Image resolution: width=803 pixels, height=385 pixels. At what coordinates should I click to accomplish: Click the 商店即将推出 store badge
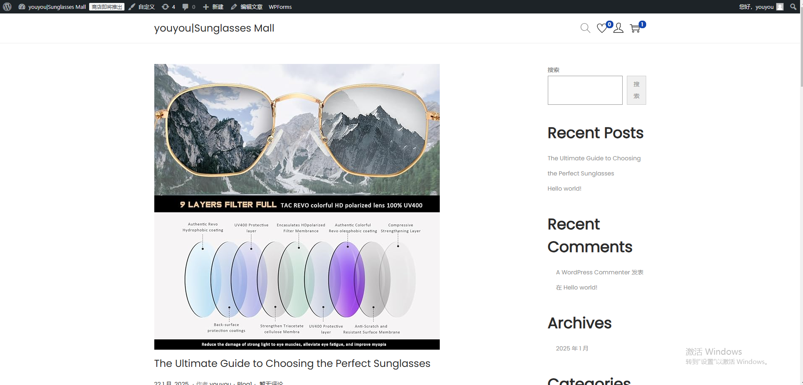[x=107, y=7]
